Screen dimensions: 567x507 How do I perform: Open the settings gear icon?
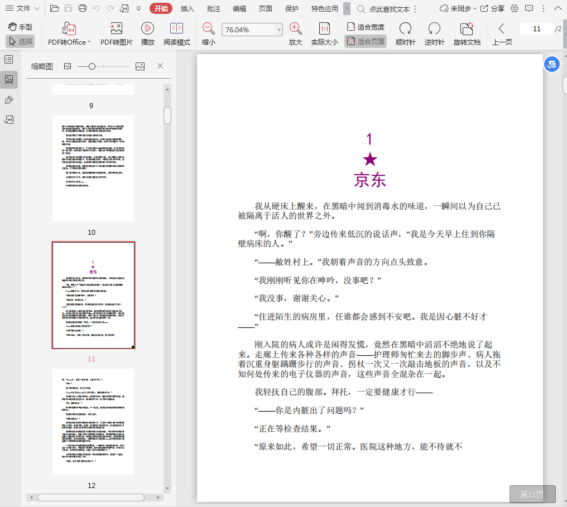click(x=514, y=8)
